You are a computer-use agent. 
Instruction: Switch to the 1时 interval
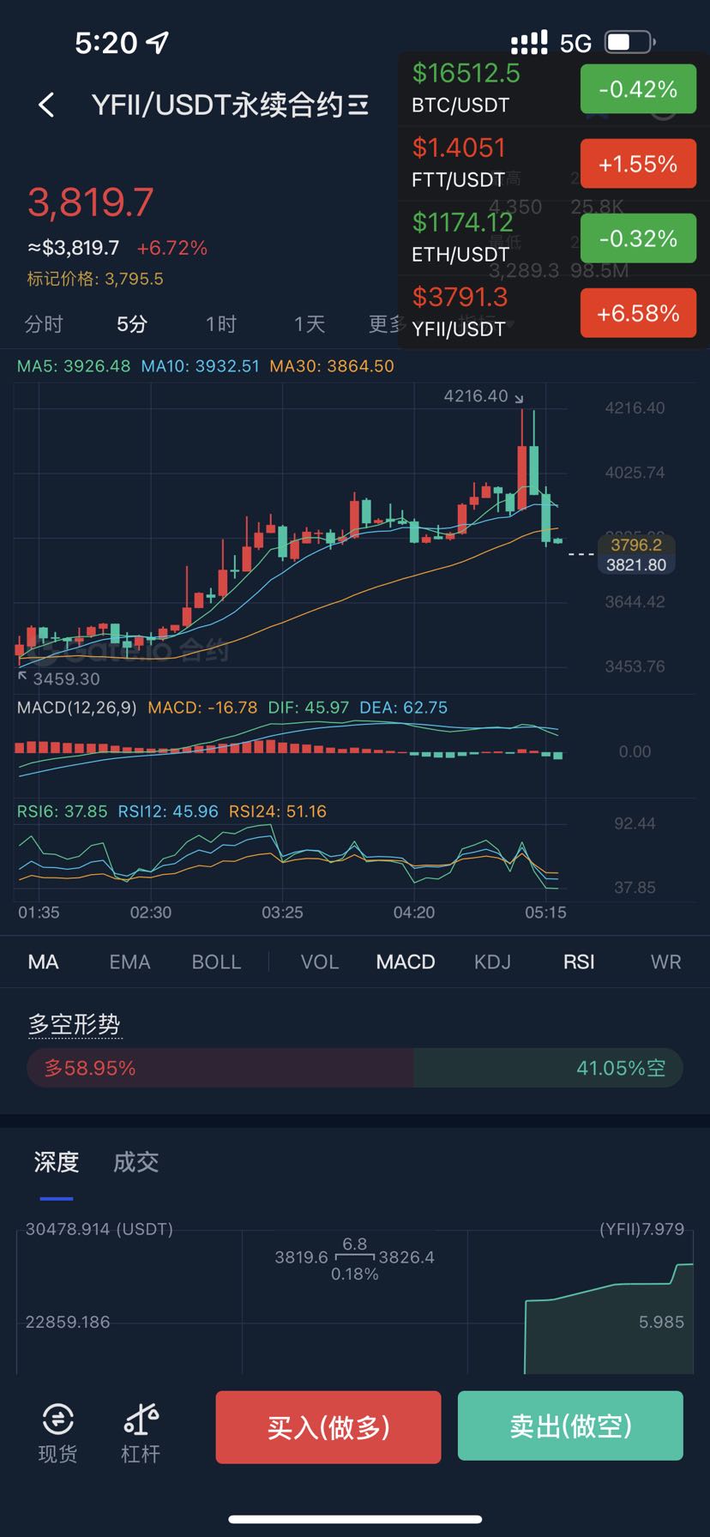pyautogui.click(x=220, y=324)
